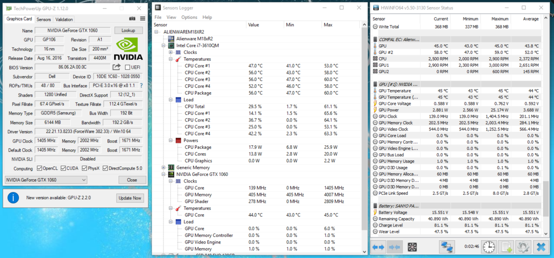Click the CPU Powers red icon

click(177, 140)
